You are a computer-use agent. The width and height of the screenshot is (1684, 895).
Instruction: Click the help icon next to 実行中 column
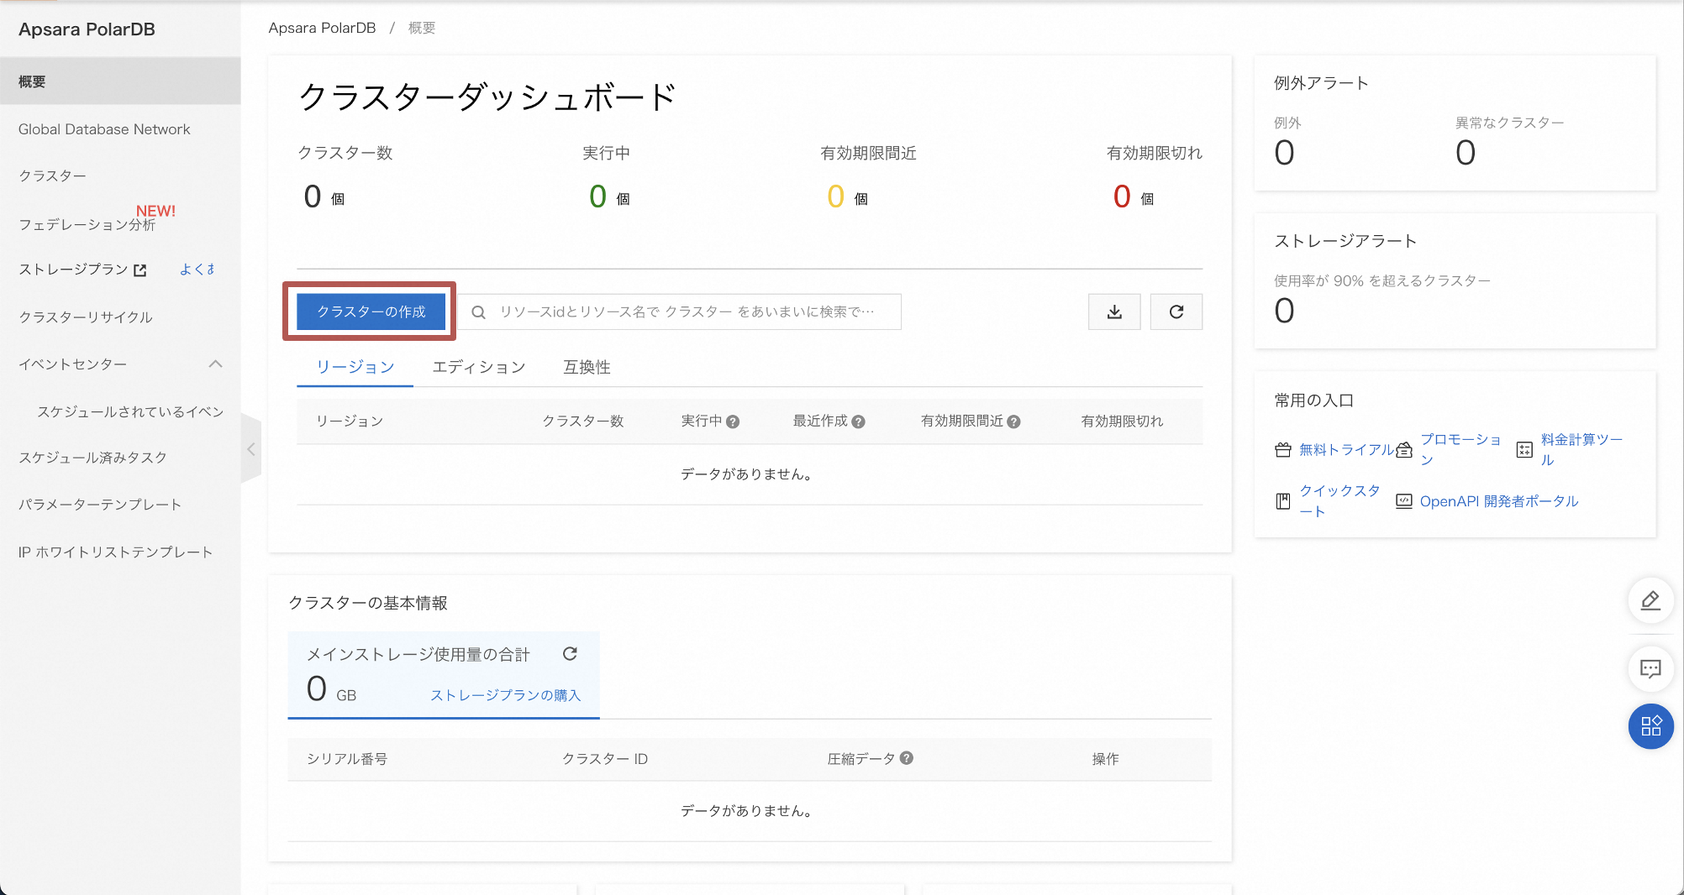(734, 421)
